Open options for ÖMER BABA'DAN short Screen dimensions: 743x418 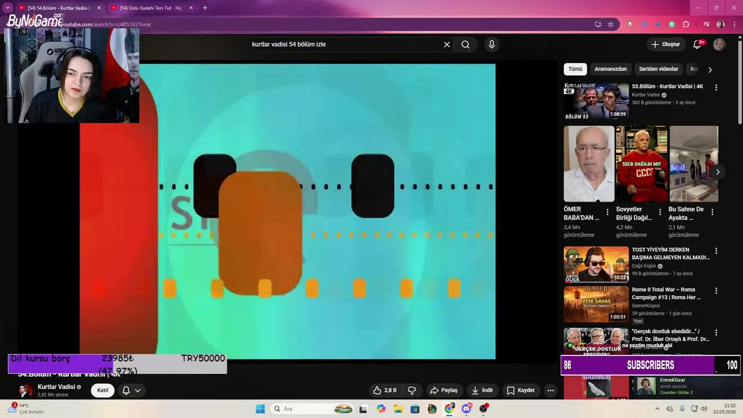coord(607,212)
